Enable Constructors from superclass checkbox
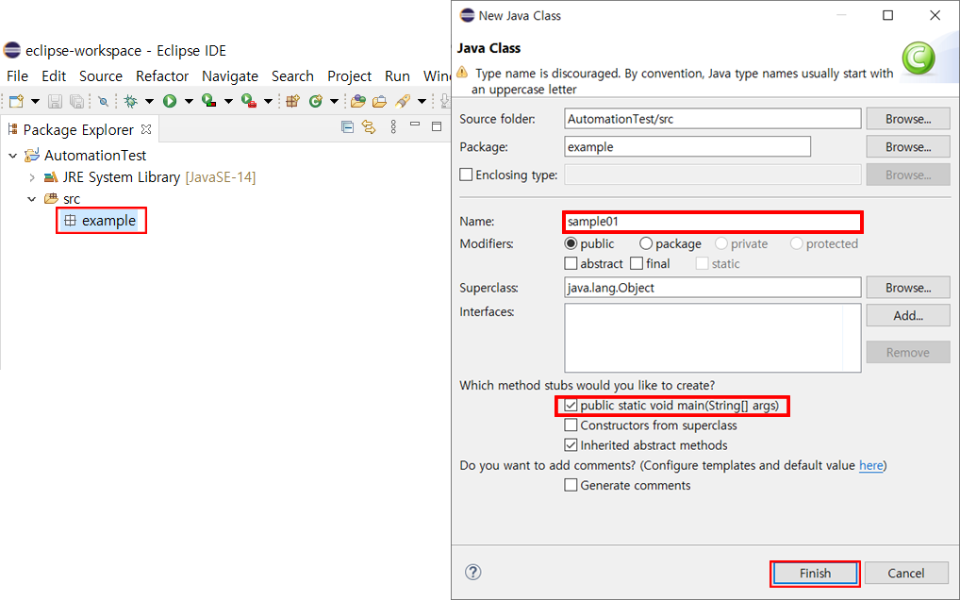Image resolution: width=960 pixels, height=600 pixels. point(571,425)
